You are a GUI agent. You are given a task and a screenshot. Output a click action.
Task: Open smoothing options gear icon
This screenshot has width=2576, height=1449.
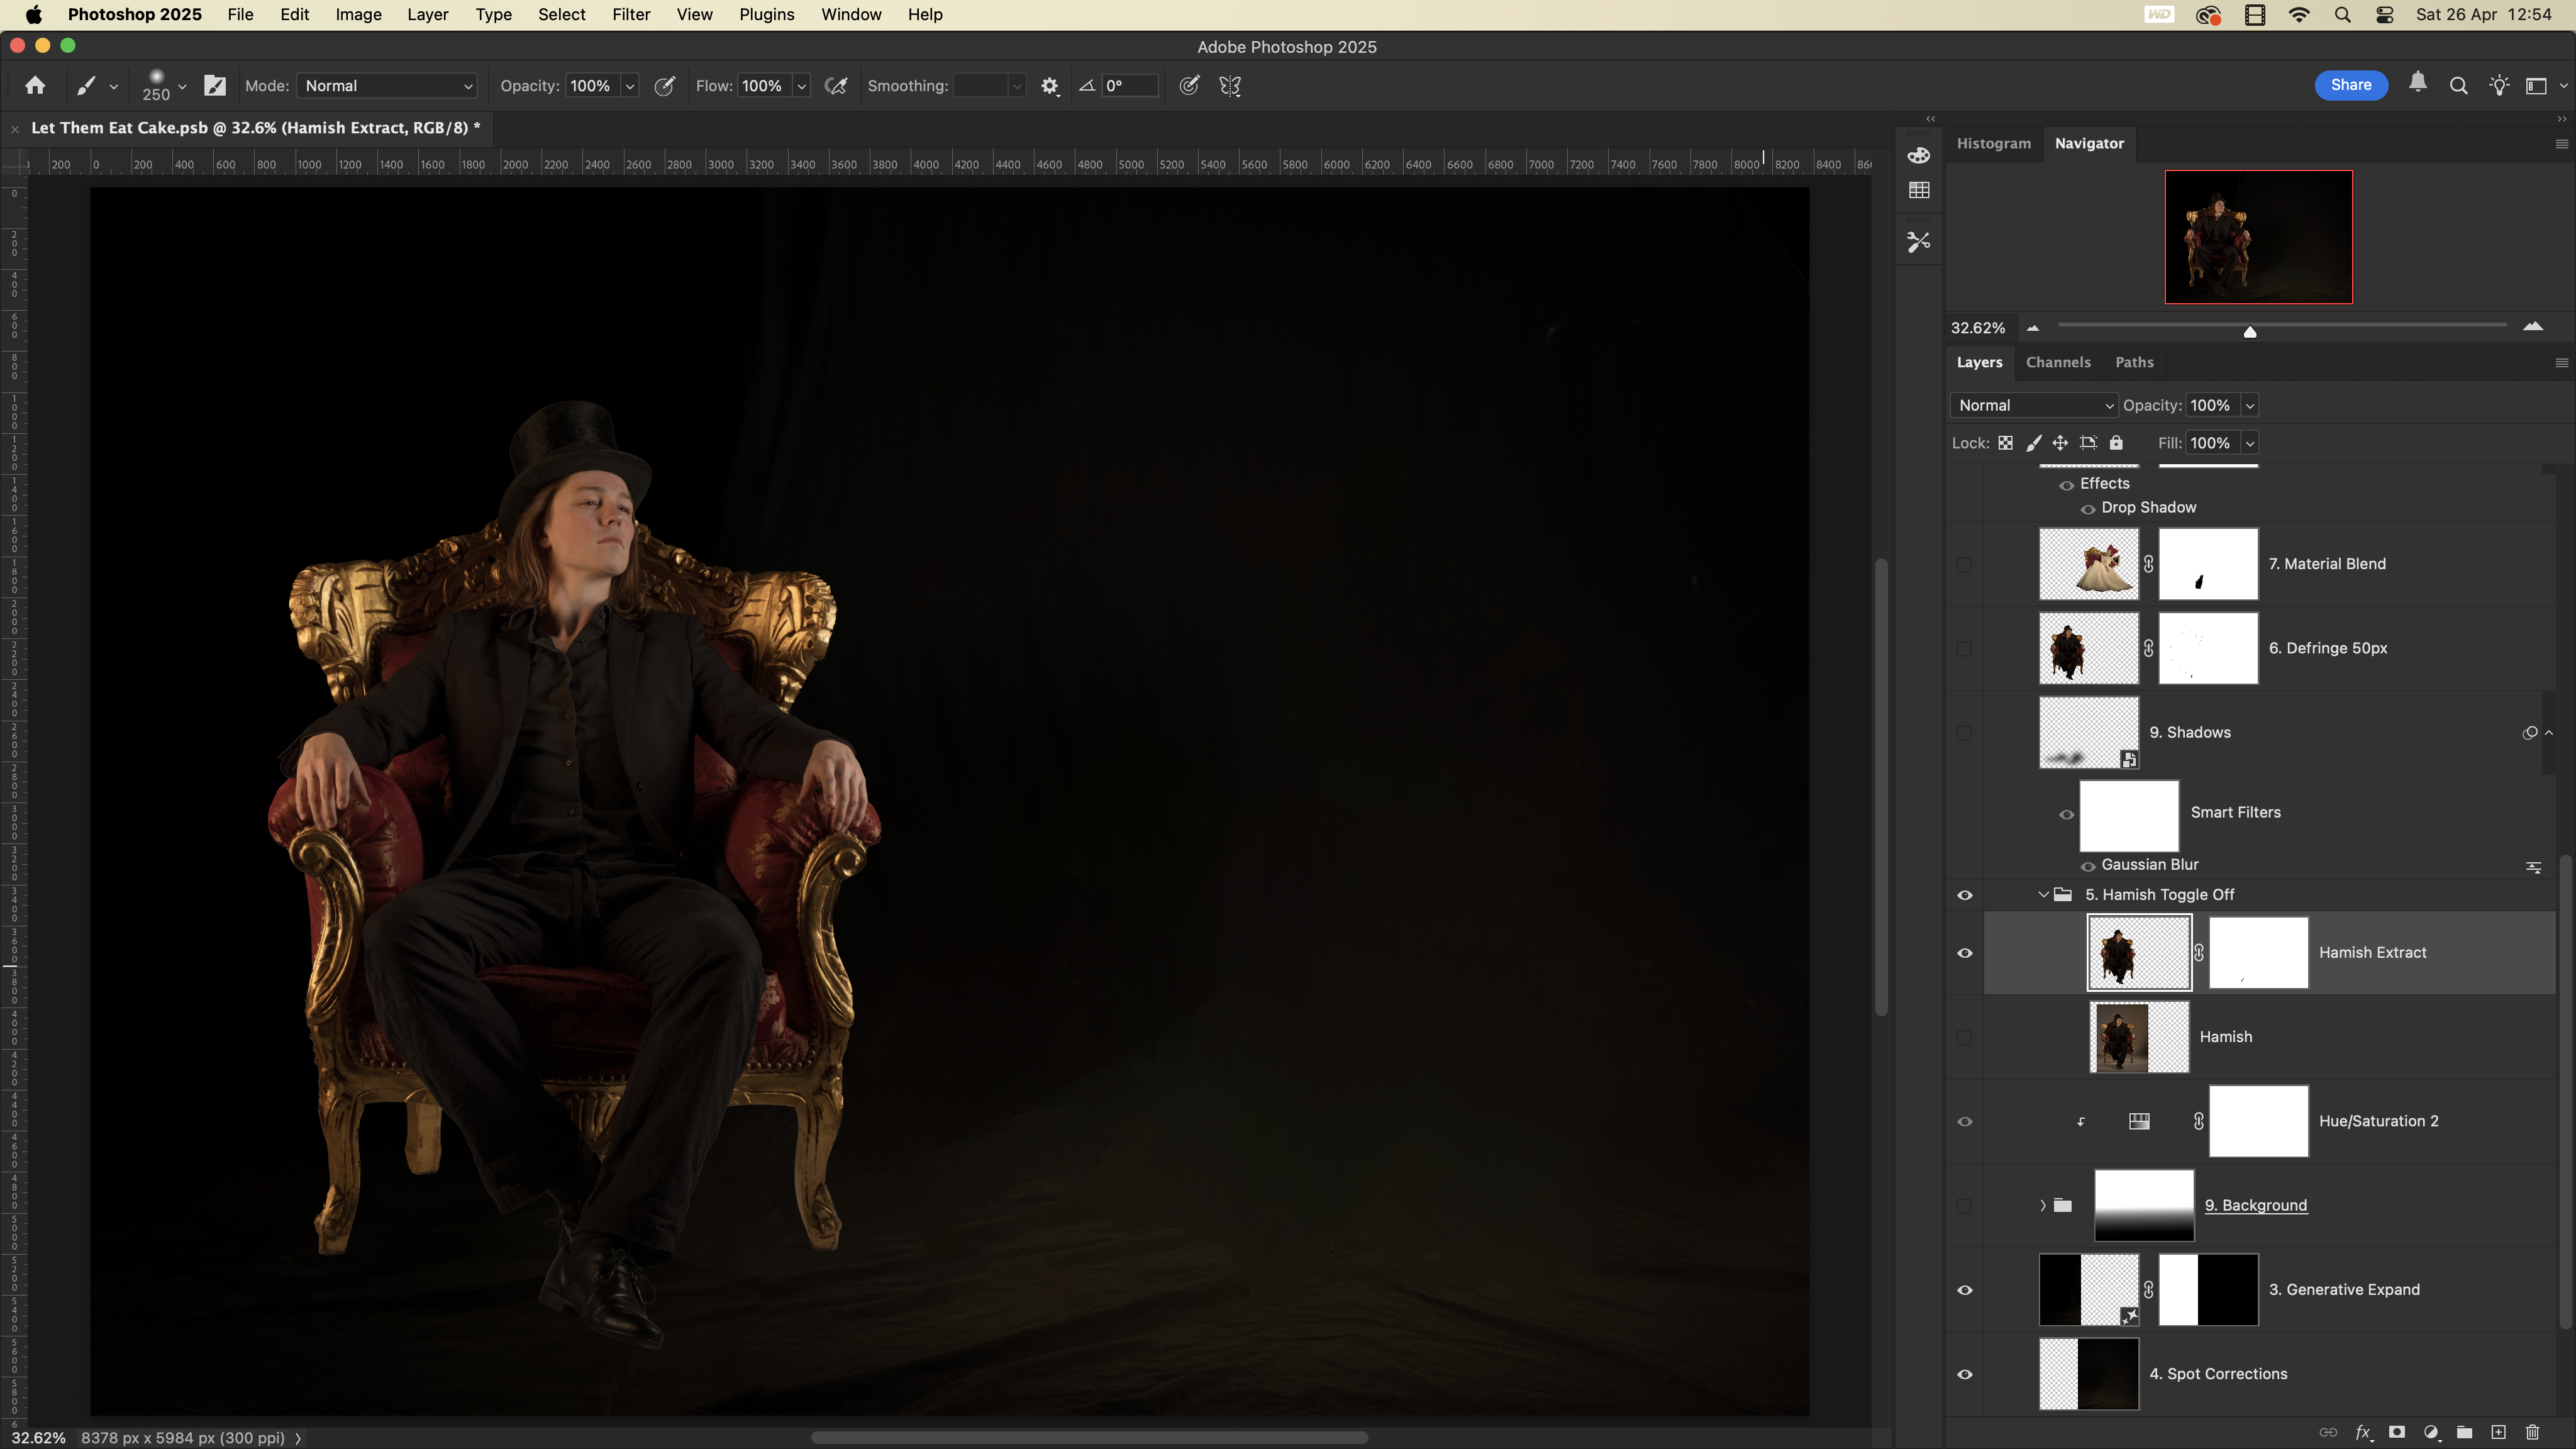pos(1049,86)
